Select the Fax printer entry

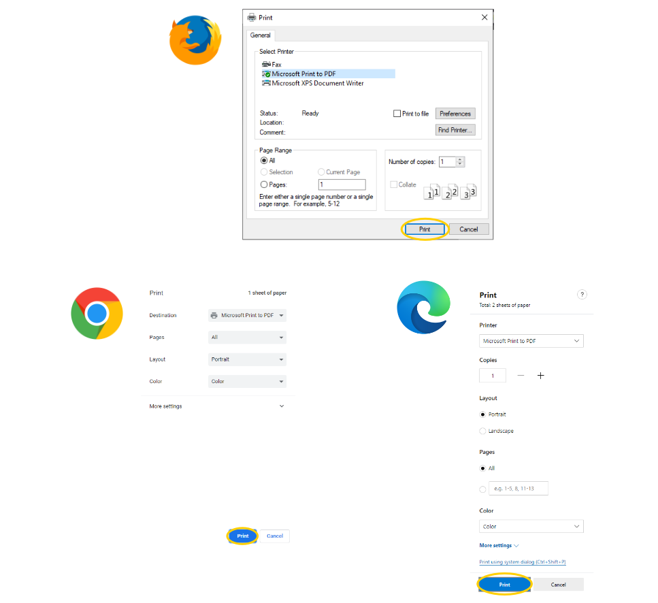[272, 64]
